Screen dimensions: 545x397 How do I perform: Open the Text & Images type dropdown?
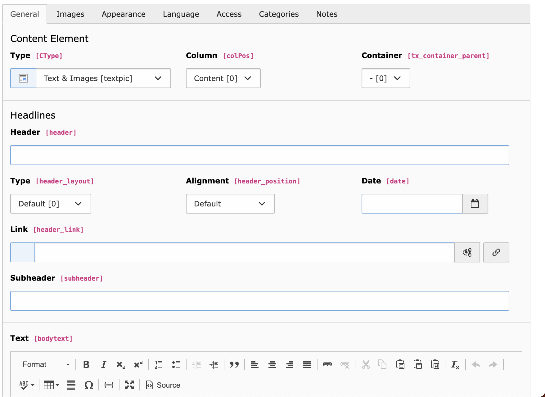coord(103,78)
